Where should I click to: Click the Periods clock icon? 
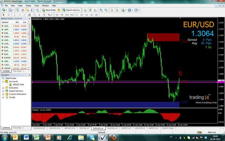coord(130,10)
